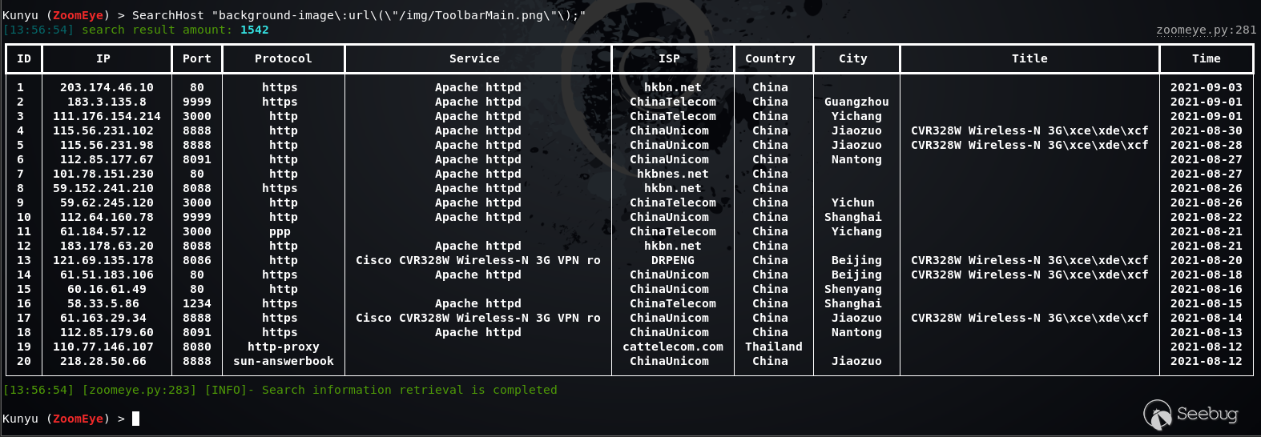1261x437 pixels.
Task: Click the http-proxy protocol entry
Action: (284, 347)
